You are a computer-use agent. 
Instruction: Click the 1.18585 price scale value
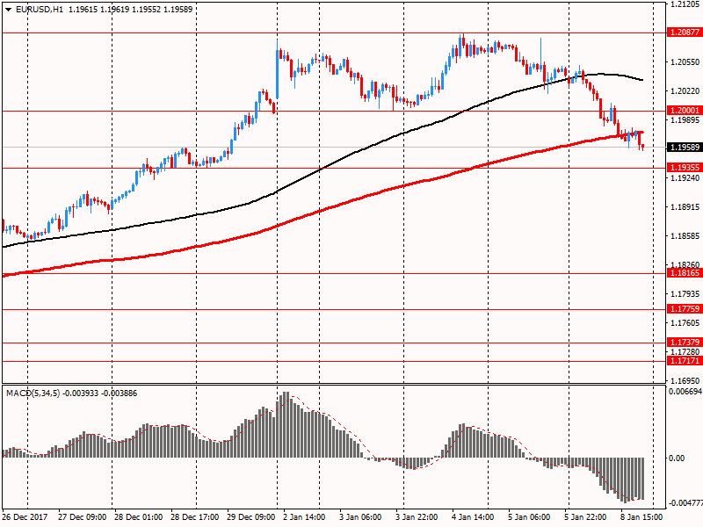pyautogui.click(x=685, y=236)
